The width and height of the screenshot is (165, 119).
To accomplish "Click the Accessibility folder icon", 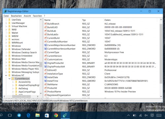I will (x=16, y=82).
